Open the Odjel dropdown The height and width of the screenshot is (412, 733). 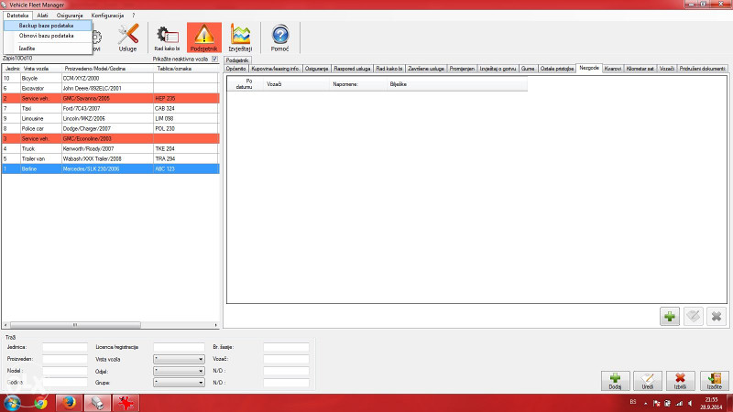pyautogui.click(x=179, y=371)
